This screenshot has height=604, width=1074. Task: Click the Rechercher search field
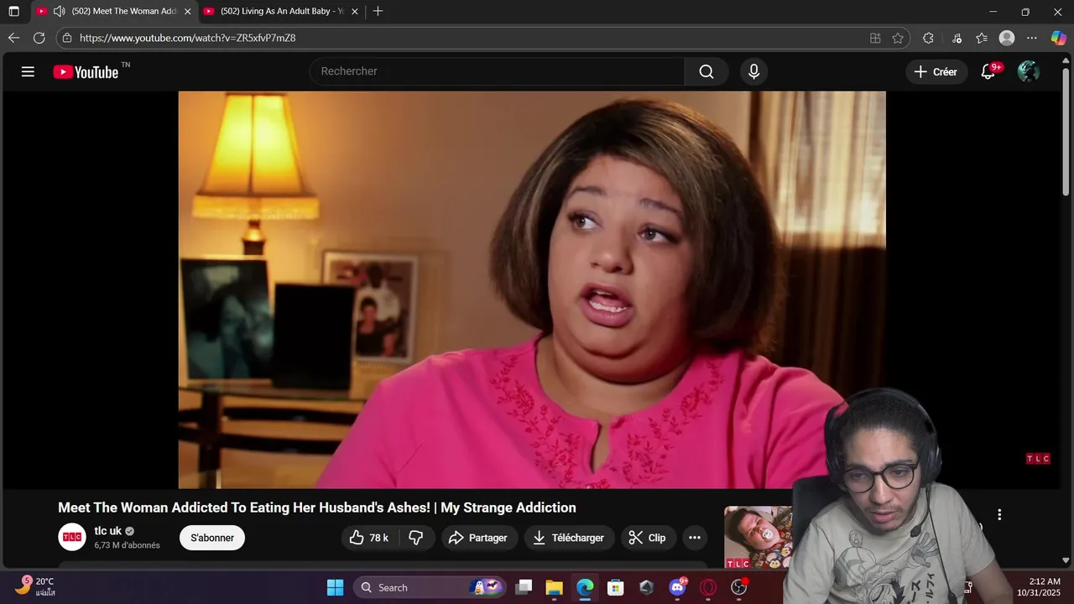498,71
